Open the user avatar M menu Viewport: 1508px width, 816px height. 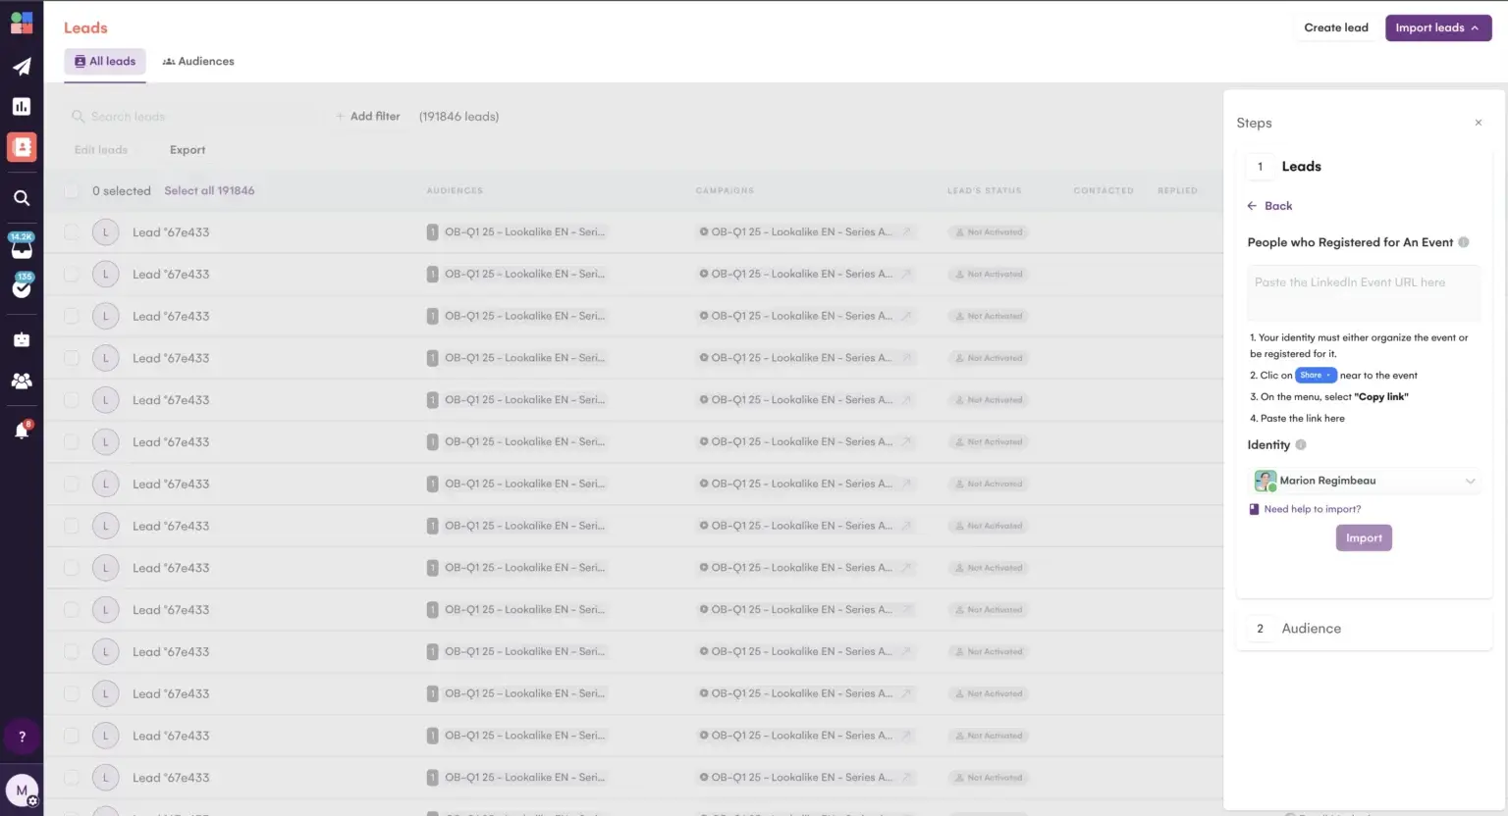22,790
